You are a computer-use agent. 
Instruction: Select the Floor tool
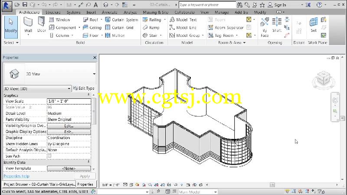91,36
